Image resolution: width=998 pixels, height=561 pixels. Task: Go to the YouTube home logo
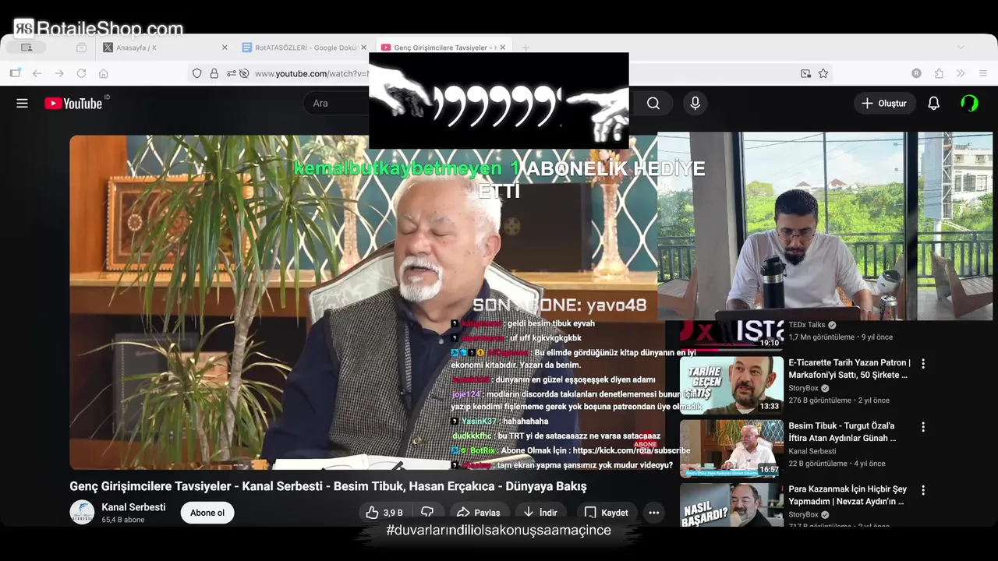pos(73,104)
